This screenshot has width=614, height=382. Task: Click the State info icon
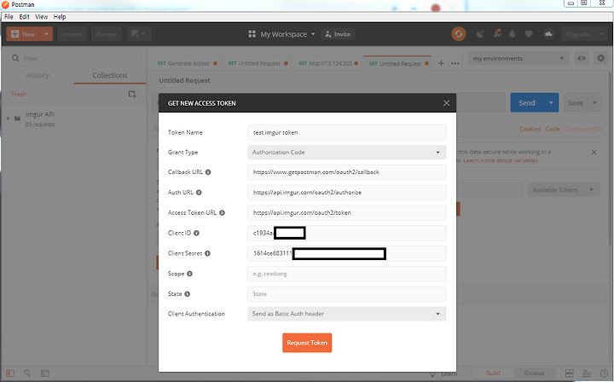pos(187,294)
